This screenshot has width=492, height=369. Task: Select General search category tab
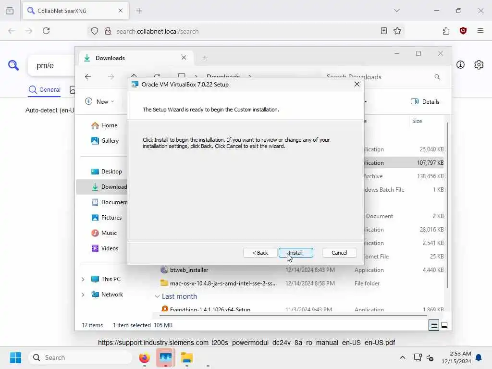coord(44,90)
